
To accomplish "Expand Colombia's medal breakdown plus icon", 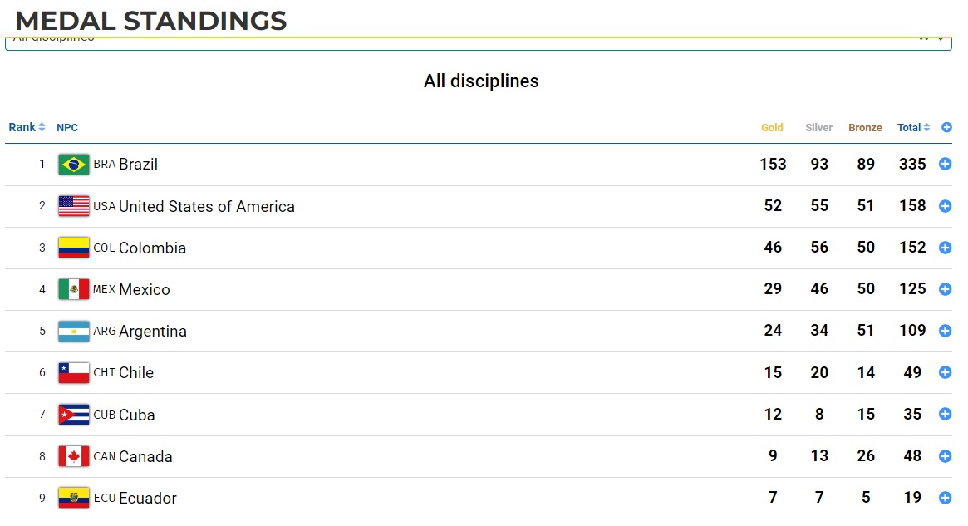I will pyautogui.click(x=946, y=248).
